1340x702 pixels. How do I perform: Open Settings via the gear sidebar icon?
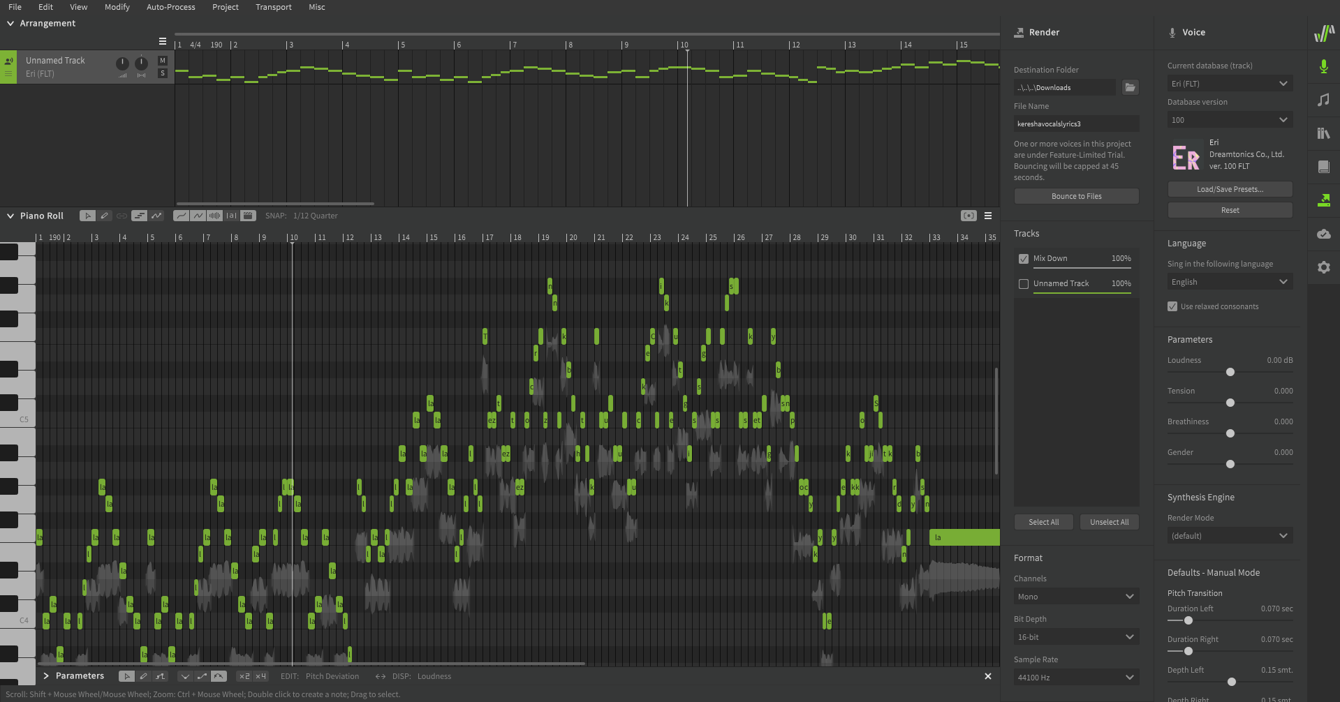(x=1323, y=267)
